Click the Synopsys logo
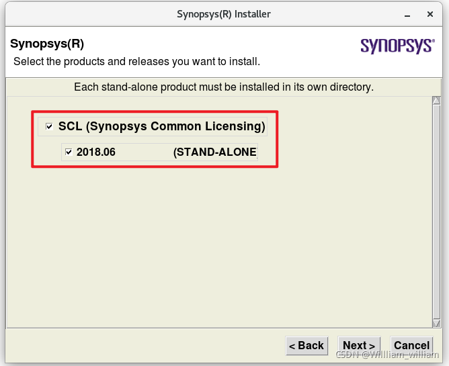This screenshot has height=366, width=449. 397,46
